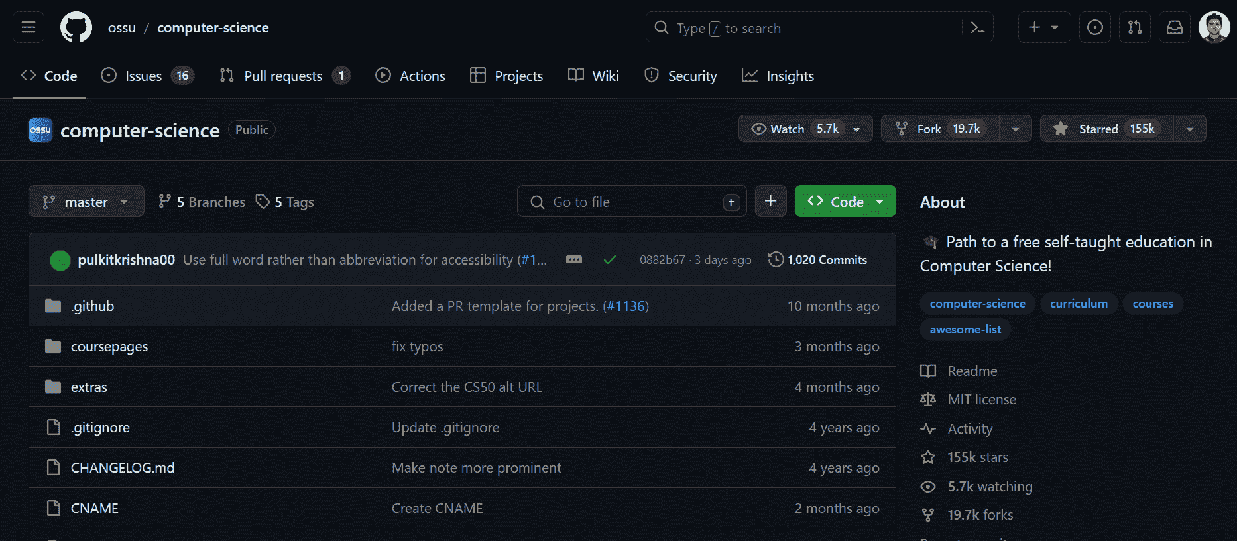Expand the star lists dropdown arrow
Image resolution: width=1237 pixels, height=541 pixels.
click(x=1190, y=129)
